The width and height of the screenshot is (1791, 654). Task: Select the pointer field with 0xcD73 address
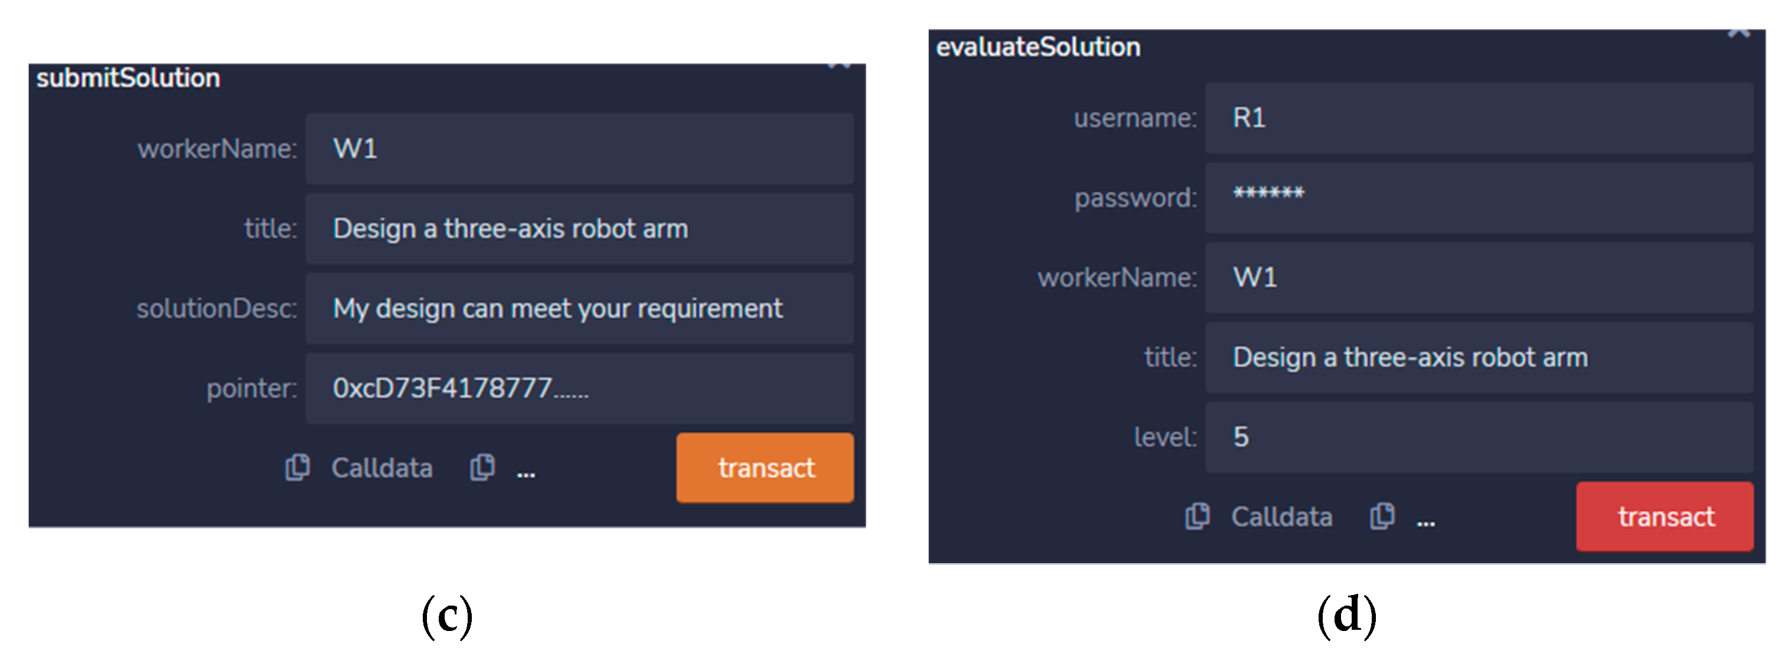[579, 388]
